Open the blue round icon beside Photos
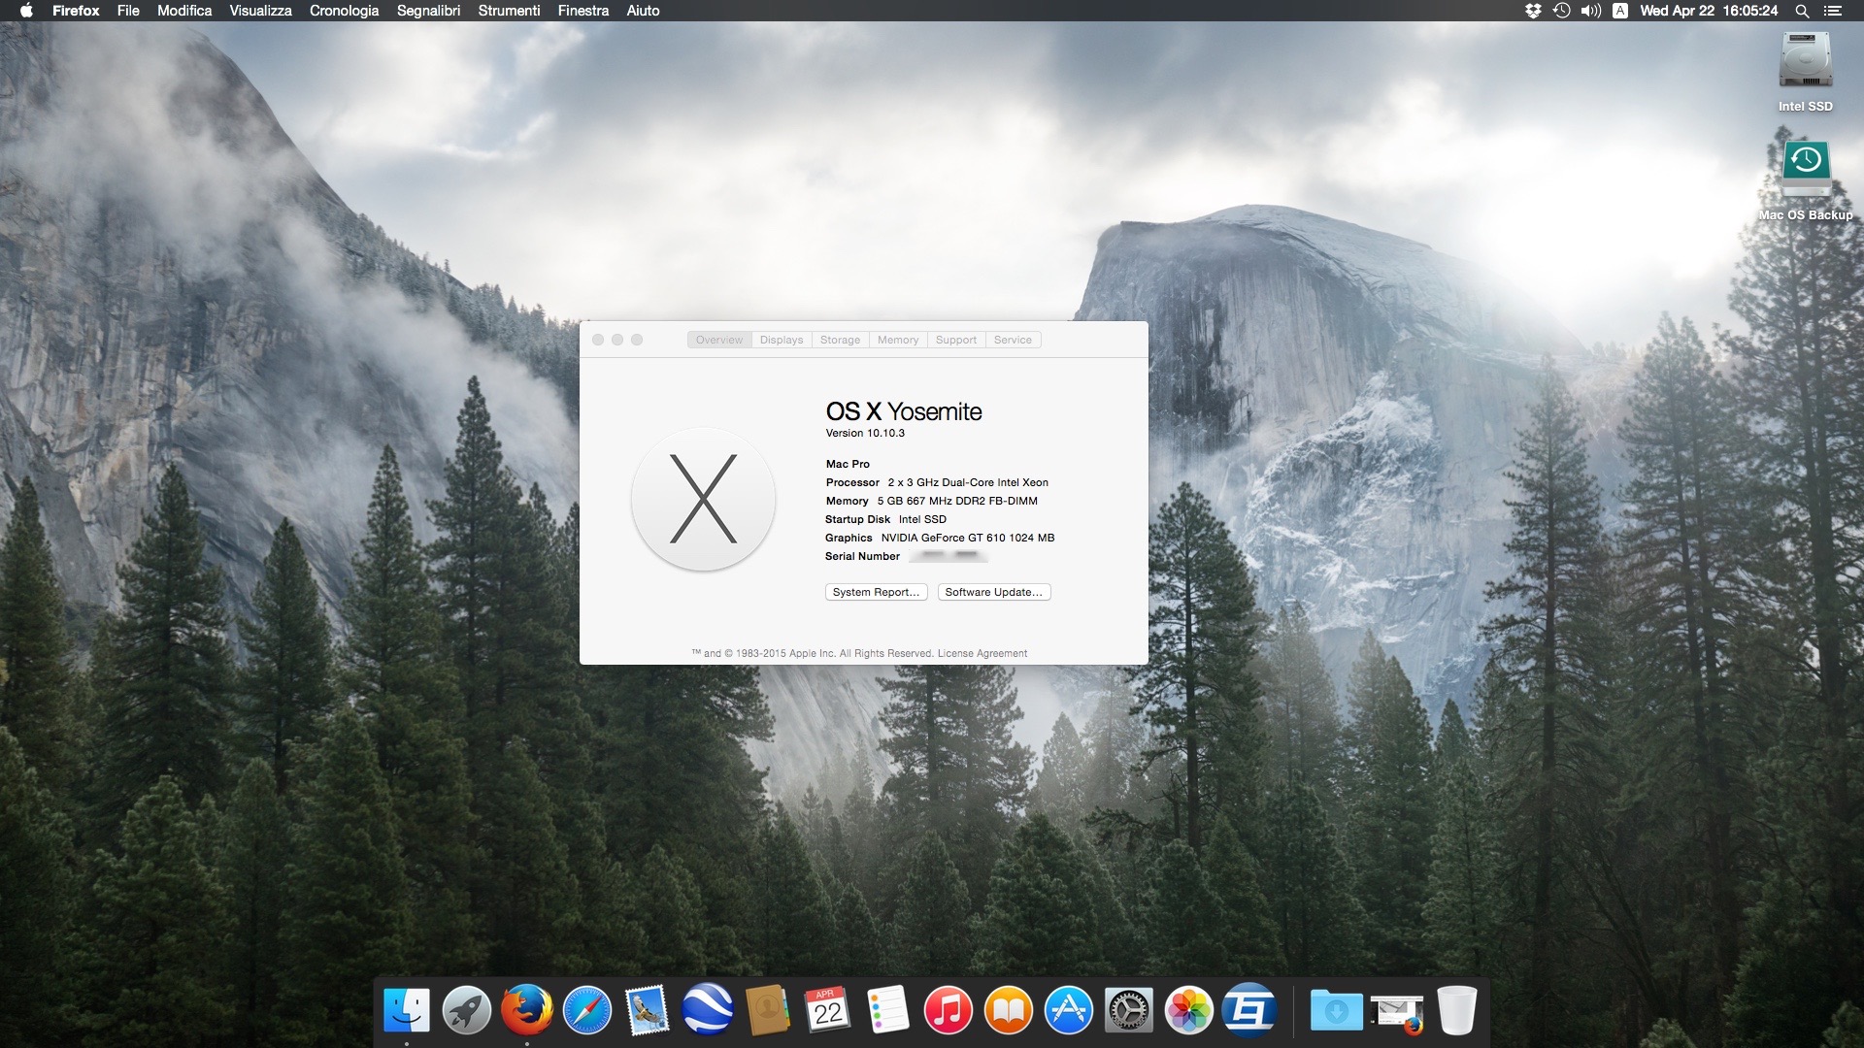 1249,1011
